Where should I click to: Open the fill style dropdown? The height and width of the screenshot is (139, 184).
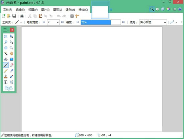click(153, 22)
